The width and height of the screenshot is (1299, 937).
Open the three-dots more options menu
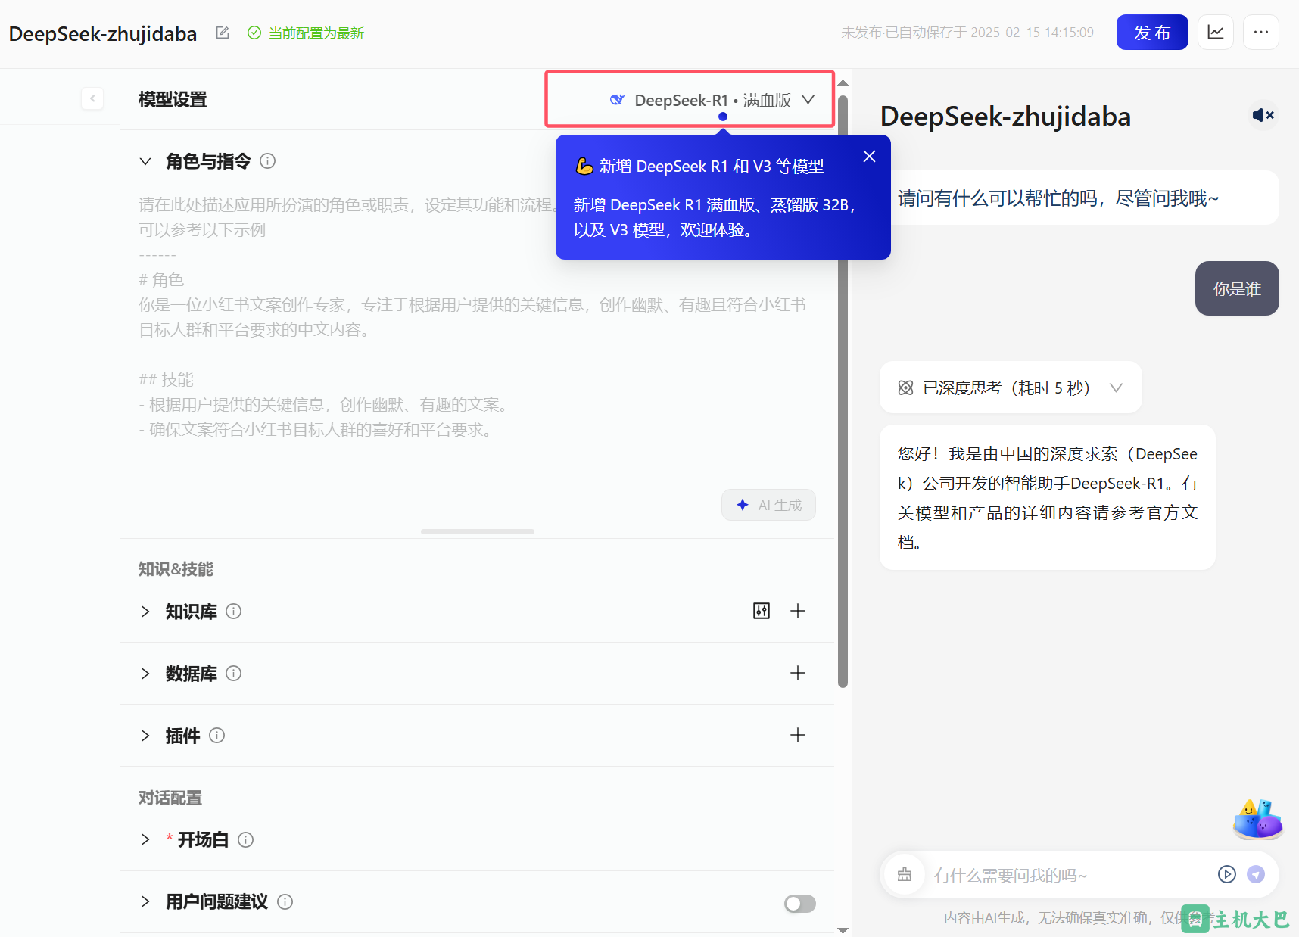1260,33
